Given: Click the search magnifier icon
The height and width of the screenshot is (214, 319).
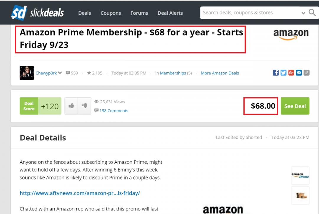Looking at the screenshot, I should [x=312, y=13].
